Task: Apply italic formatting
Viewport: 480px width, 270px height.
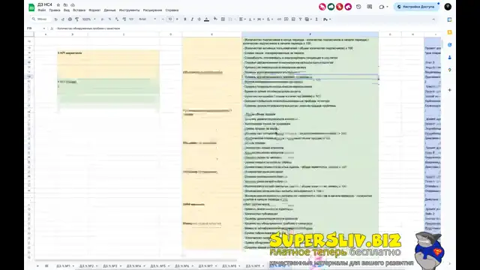Action: coord(192,19)
